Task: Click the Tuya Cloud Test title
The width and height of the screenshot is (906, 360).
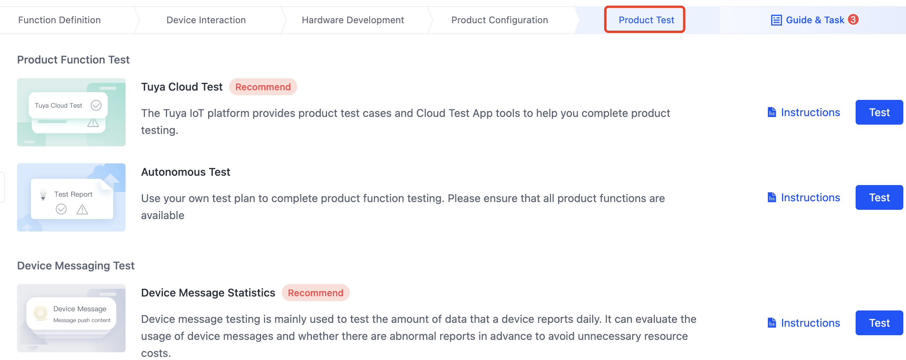Action: 182,87
